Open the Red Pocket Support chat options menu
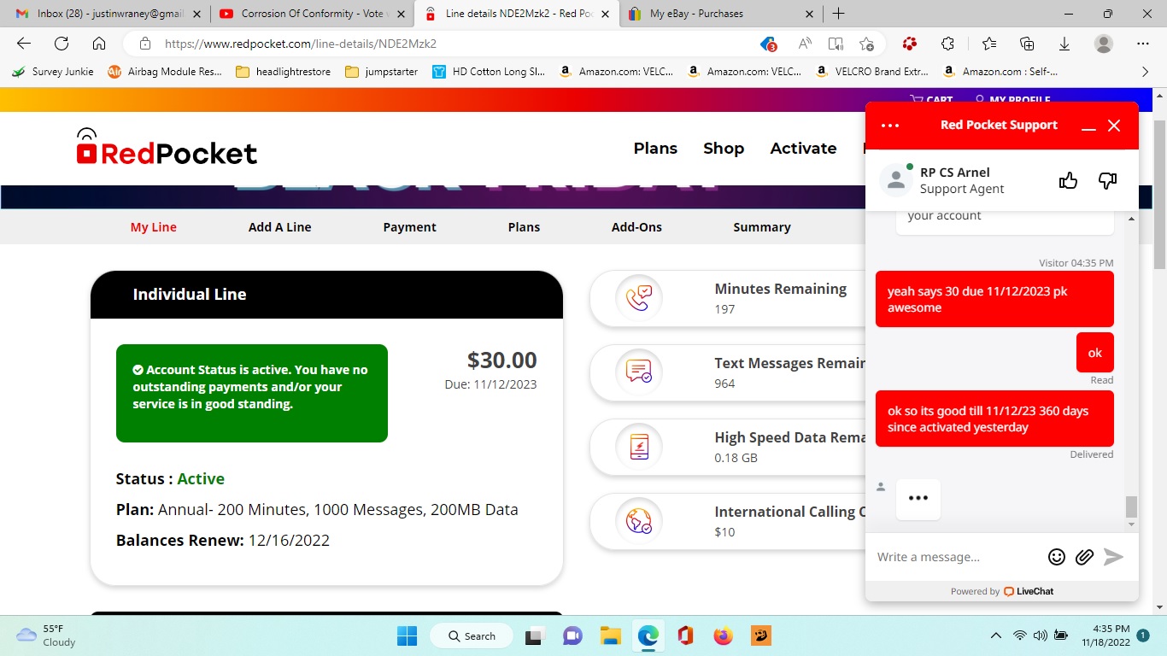Viewport: 1167px width, 656px height. pyautogui.click(x=890, y=126)
